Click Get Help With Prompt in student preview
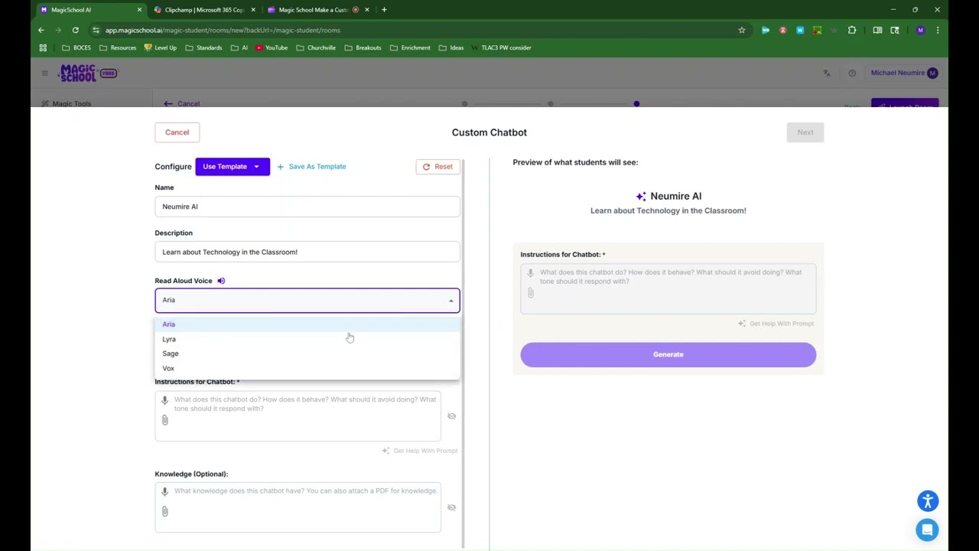This screenshot has width=979, height=551. [776, 324]
